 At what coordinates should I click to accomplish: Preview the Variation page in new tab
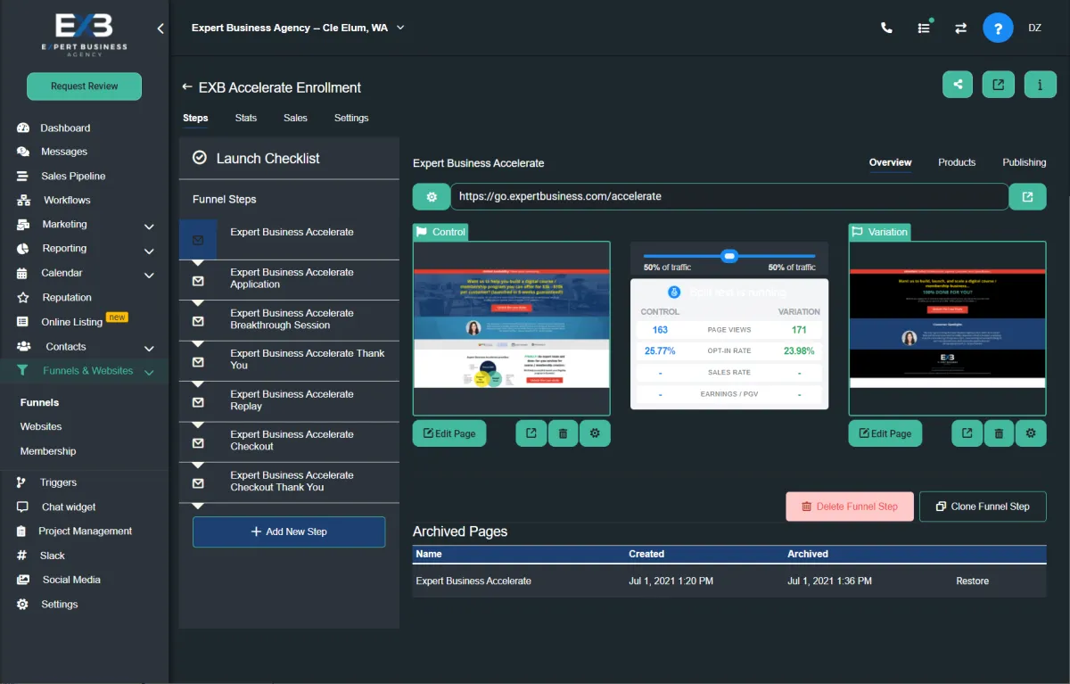[967, 433]
